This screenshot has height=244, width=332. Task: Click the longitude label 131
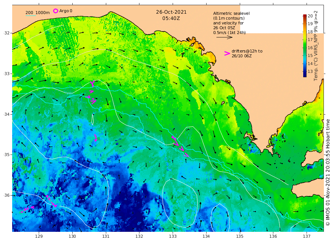(x=106, y=236)
